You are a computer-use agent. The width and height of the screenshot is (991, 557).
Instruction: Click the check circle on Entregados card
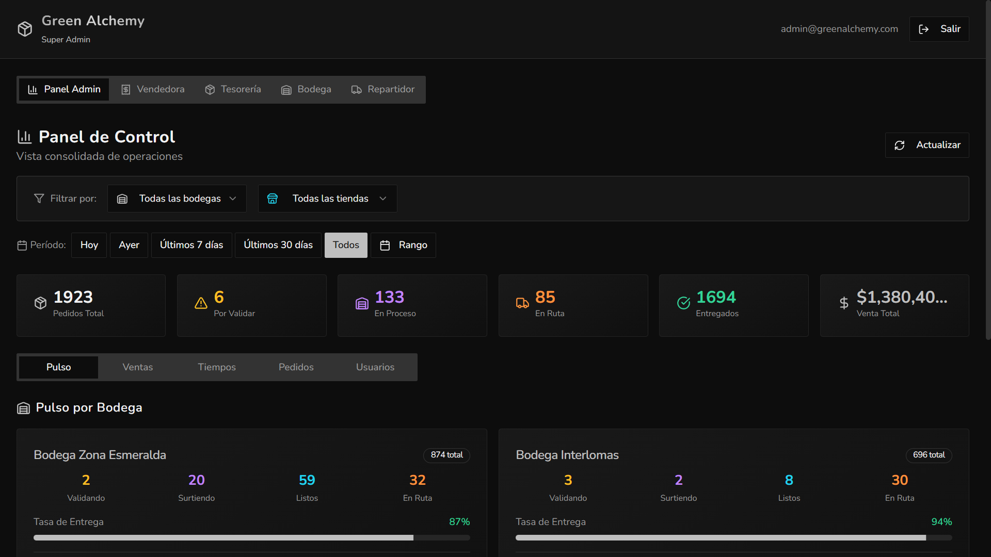click(x=683, y=303)
